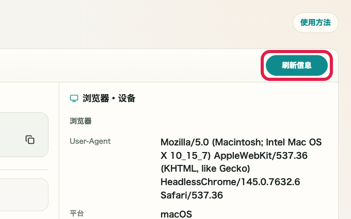Click the 平台 label

[76, 213]
